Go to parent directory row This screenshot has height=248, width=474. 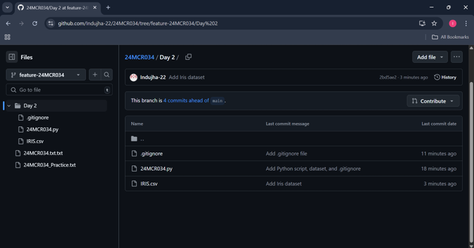[293, 139]
